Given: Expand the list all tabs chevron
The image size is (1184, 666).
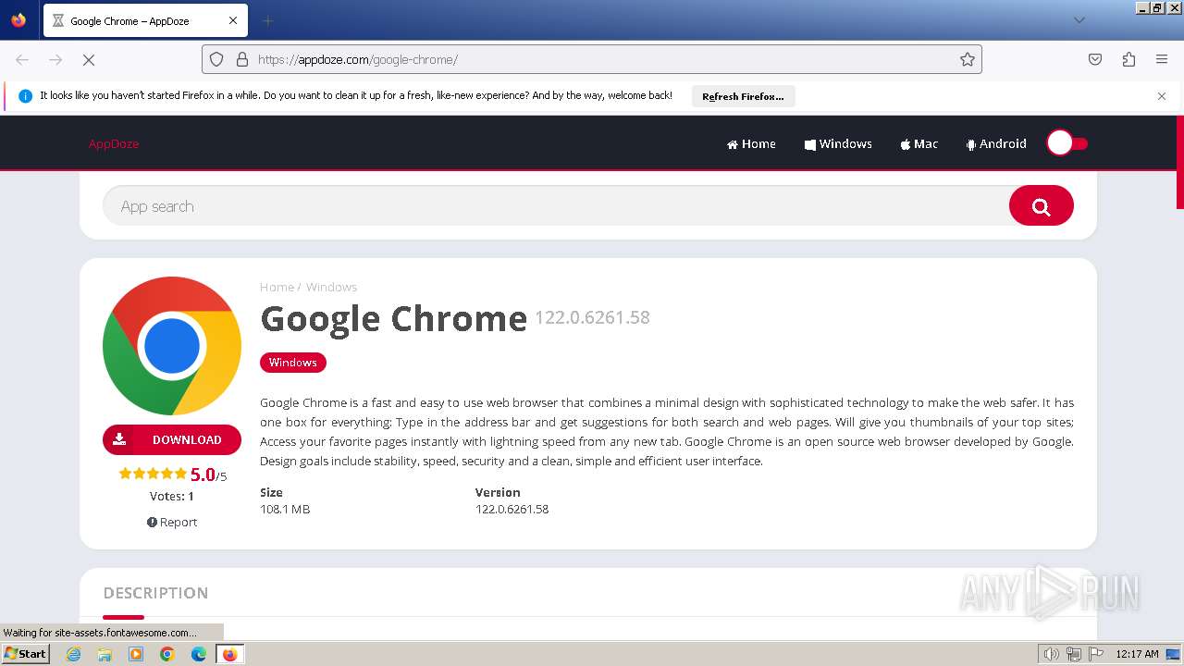Looking at the screenshot, I should pyautogui.click(x=1079, y=20).
